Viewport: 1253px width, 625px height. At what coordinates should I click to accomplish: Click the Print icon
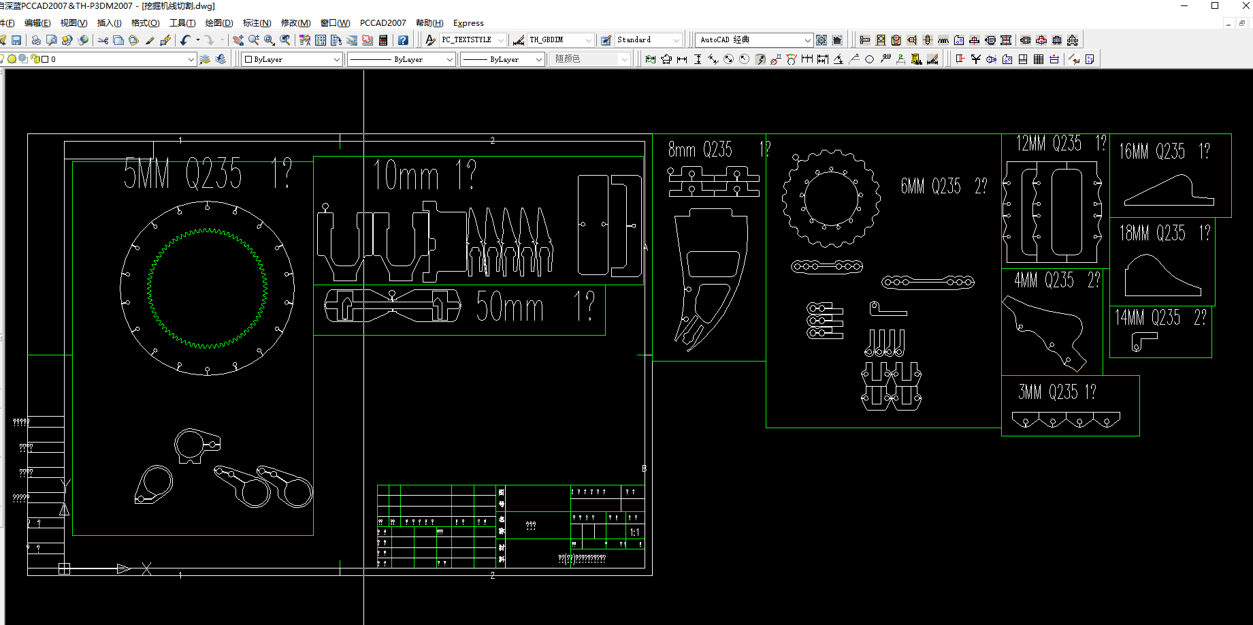click(x=36, y=40)
